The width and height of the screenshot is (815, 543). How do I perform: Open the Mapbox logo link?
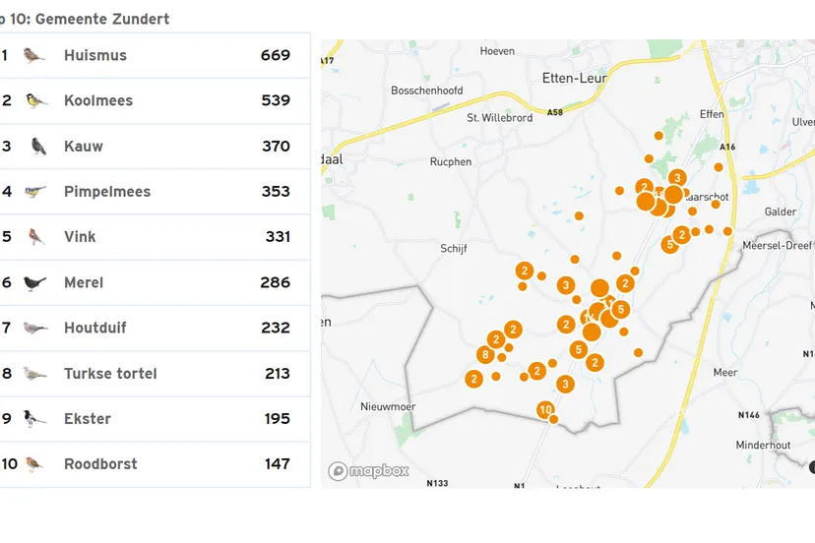[369, 471]
